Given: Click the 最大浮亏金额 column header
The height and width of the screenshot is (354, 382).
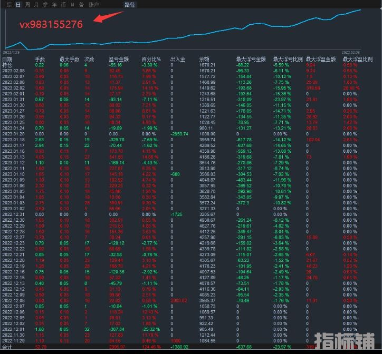Looking at the screenshot, I should click(x=251, y=59).
